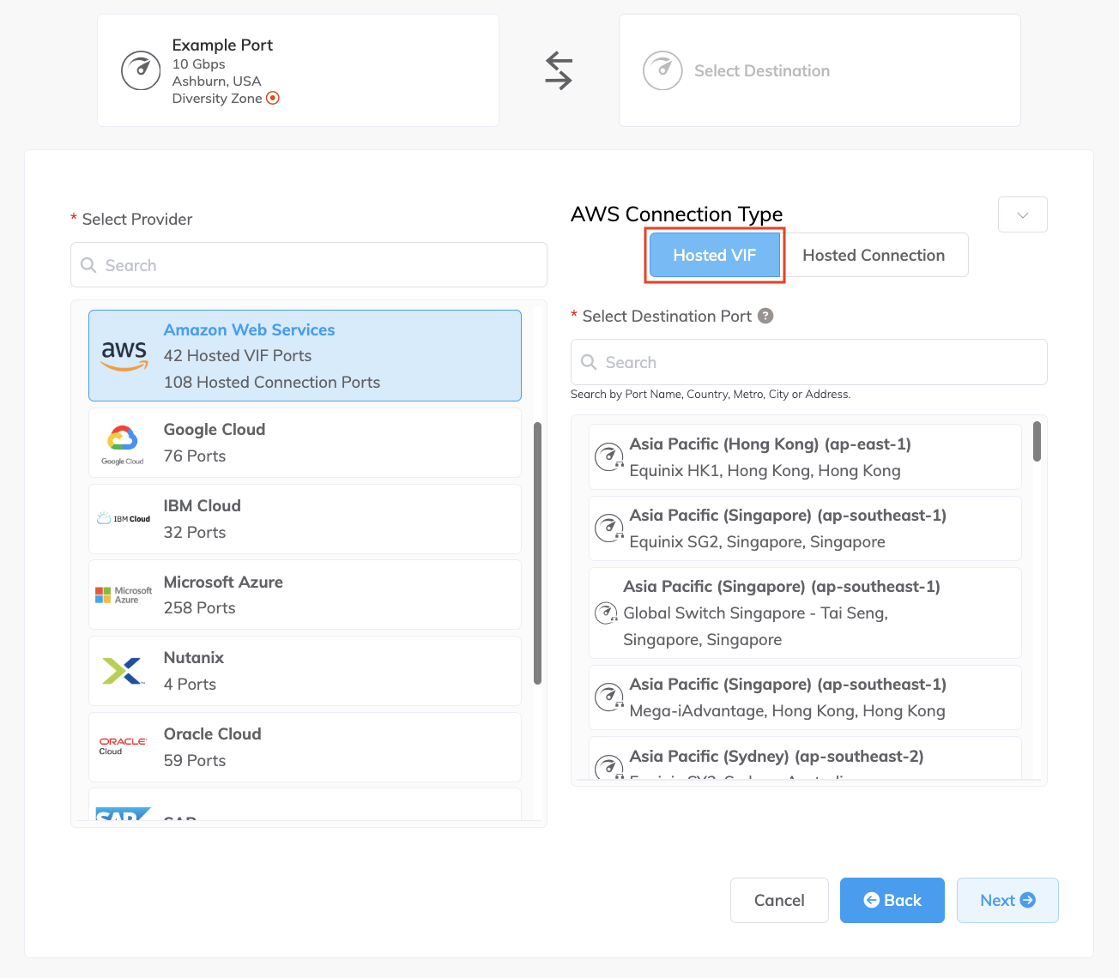The height and width of the screenshot is (978, 1119).
Task: Click the Nutanix provider logo
Action: [x=123, y=670]
